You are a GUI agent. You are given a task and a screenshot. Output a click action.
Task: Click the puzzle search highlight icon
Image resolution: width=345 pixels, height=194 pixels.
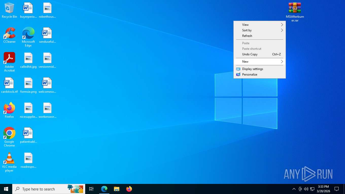coord(75,189)
